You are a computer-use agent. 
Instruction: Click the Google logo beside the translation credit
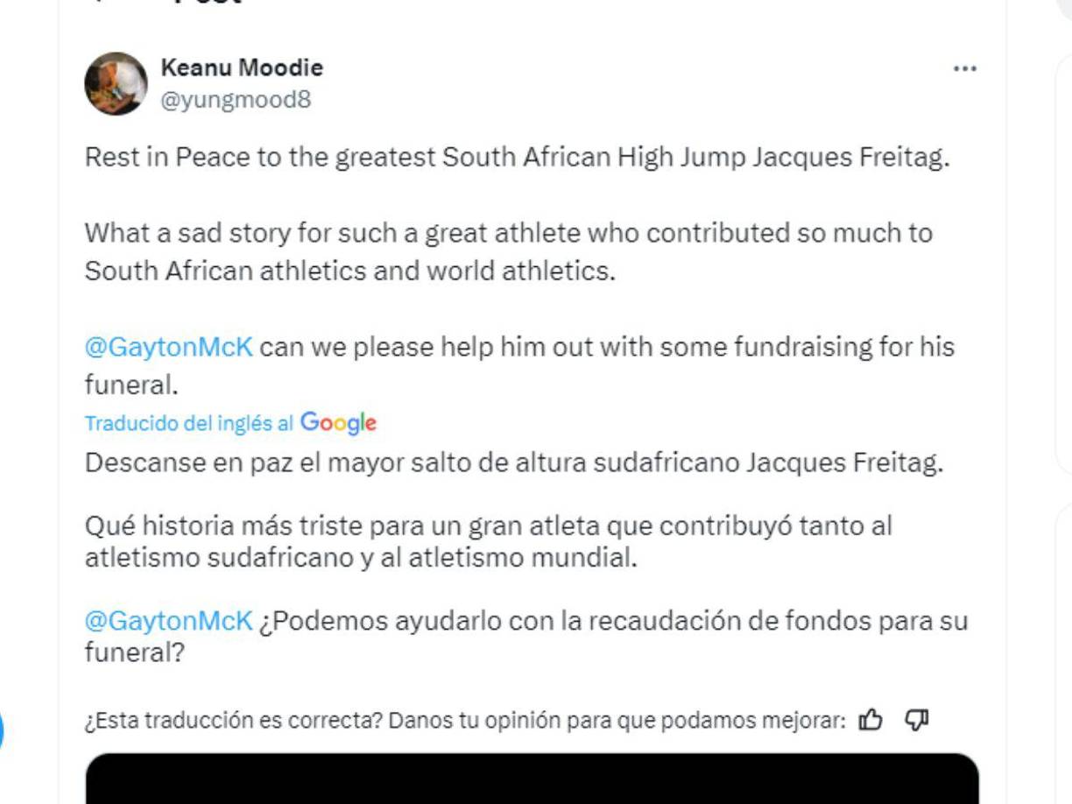tap(338, 423)
